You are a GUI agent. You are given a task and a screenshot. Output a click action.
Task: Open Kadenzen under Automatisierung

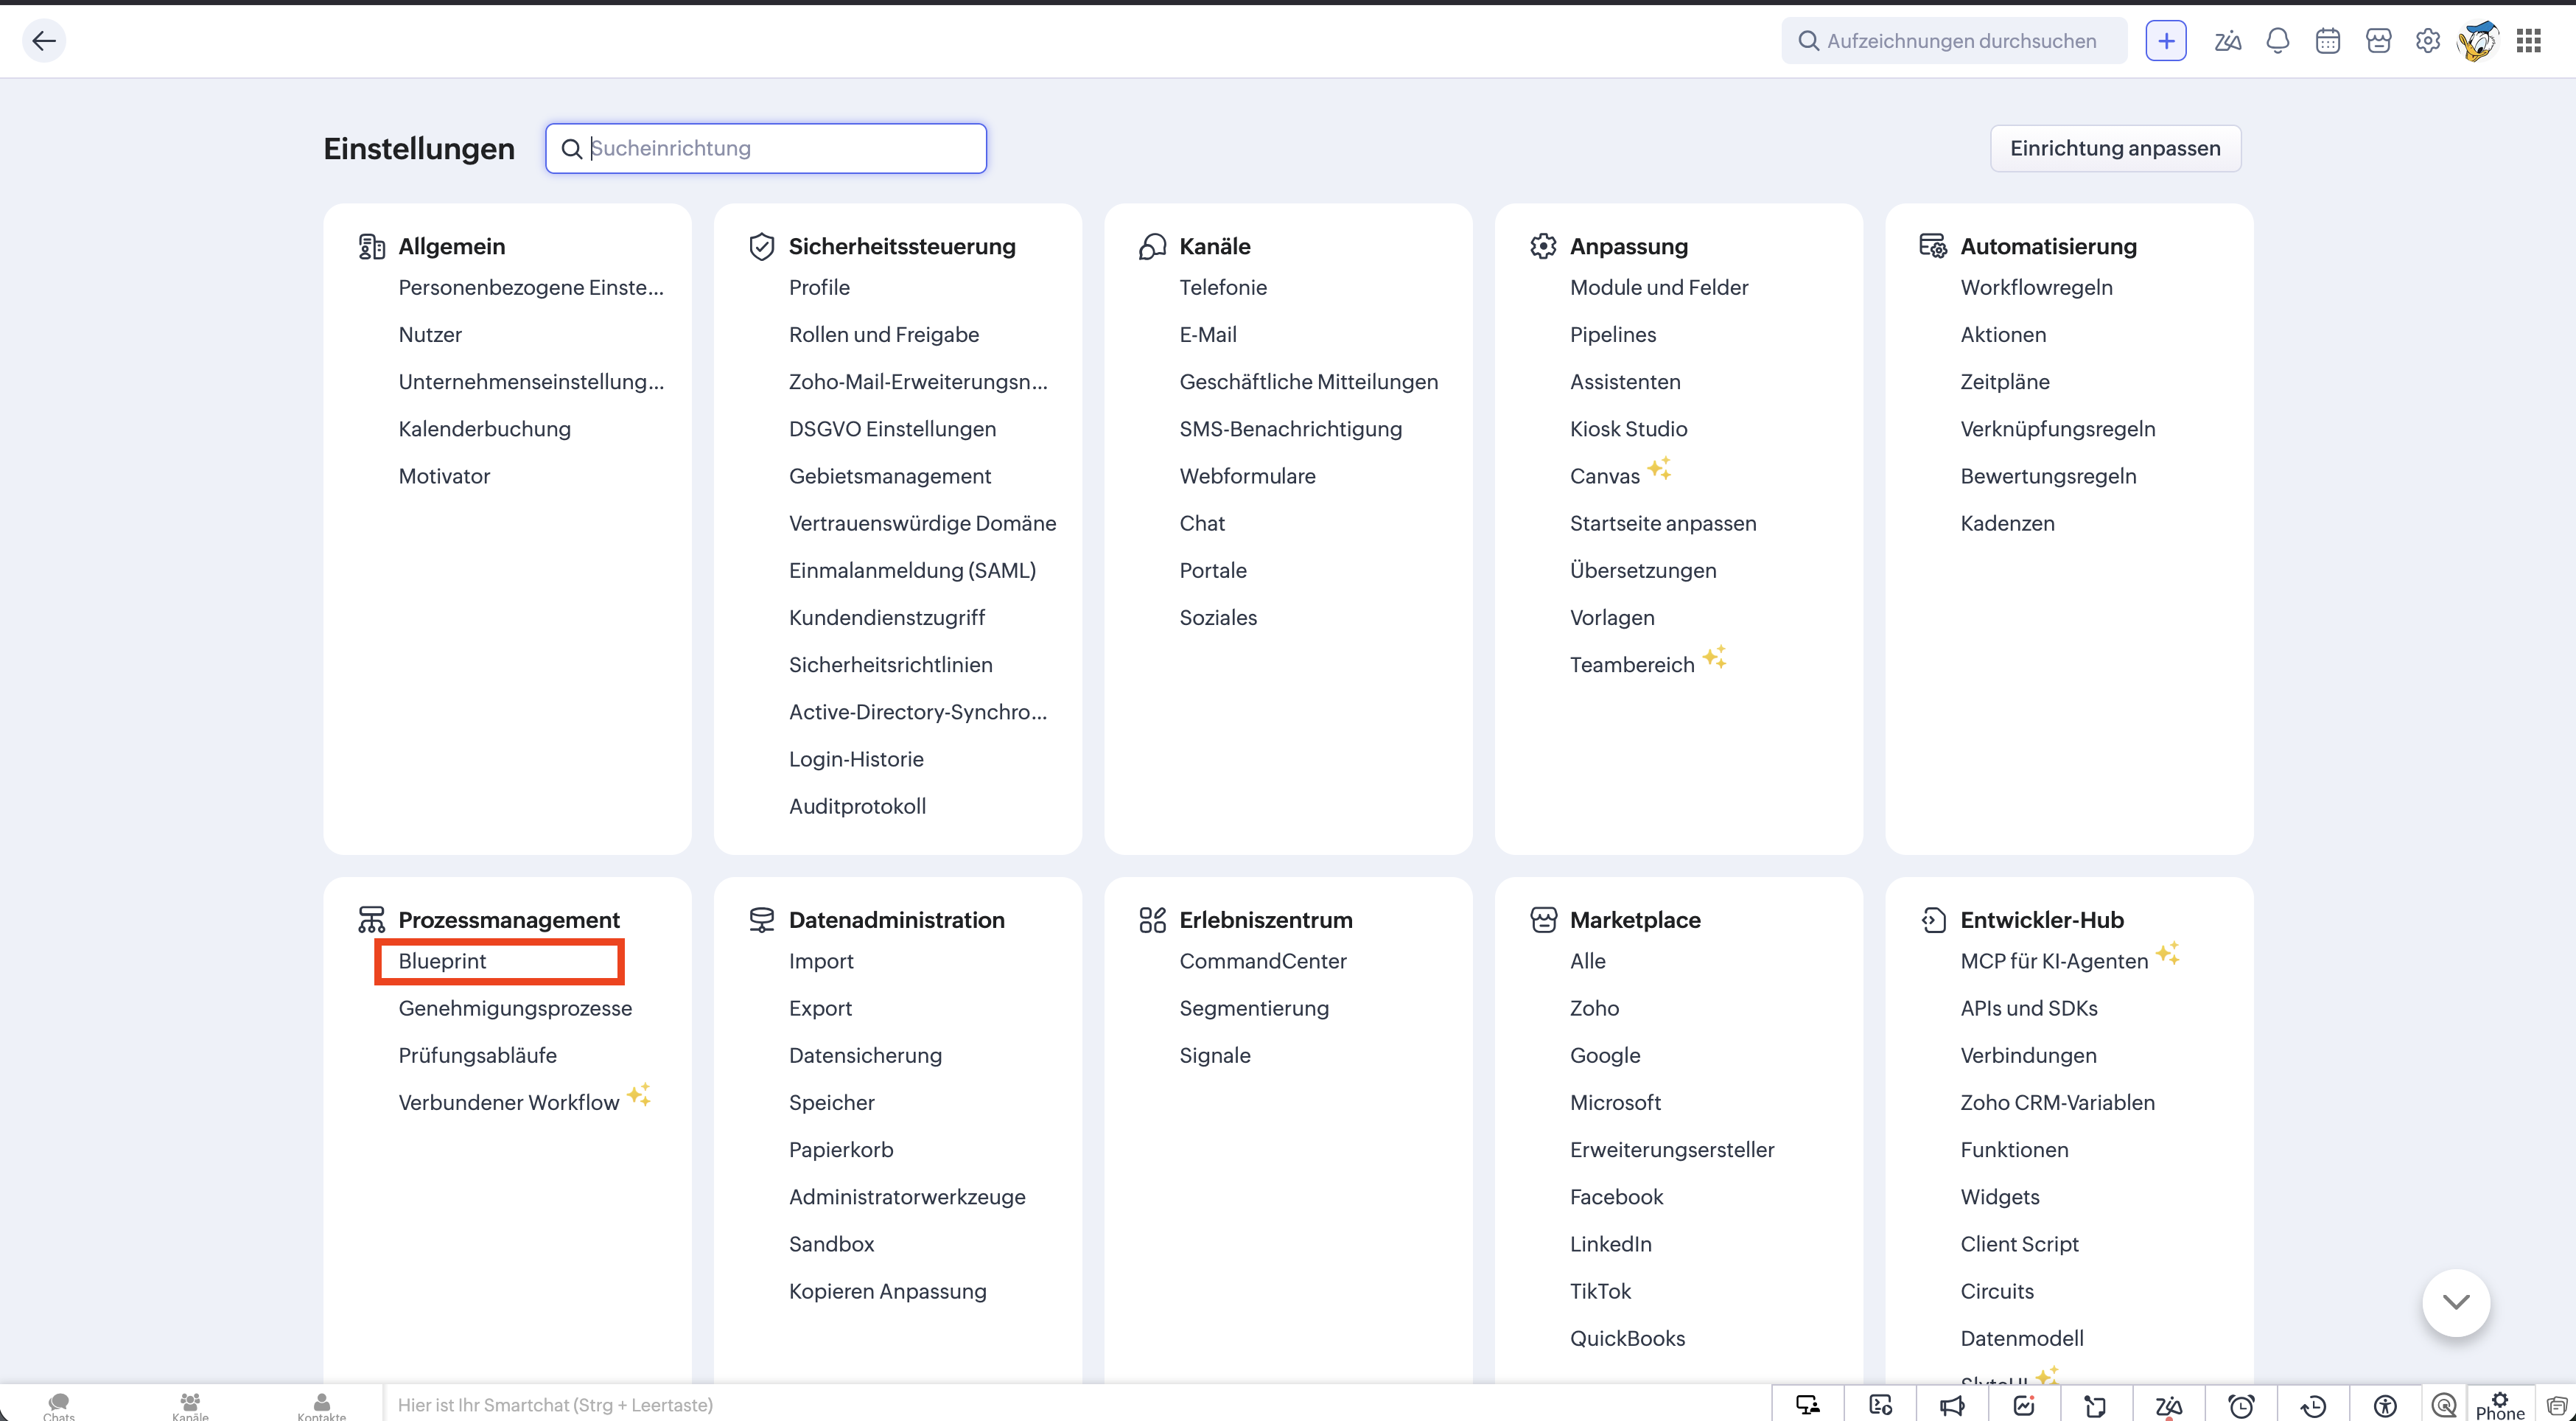2007,523
